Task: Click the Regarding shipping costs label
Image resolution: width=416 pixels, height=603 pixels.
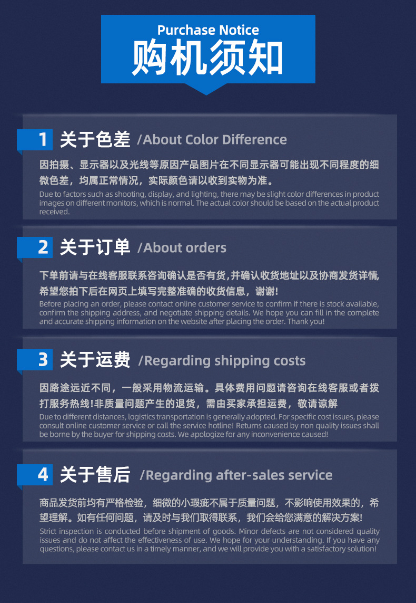Action: click(x=222, y=361)
